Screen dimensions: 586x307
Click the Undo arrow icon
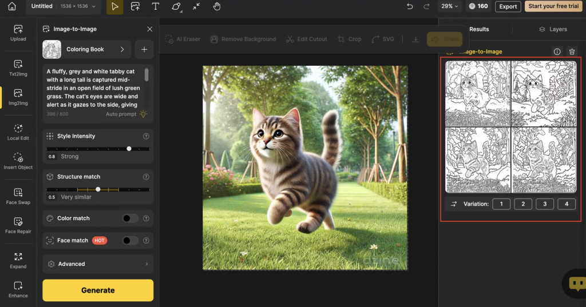[x=410, y=7]
